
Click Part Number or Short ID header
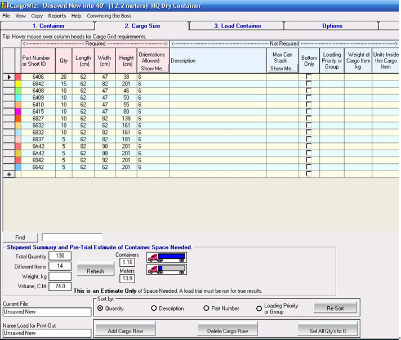tap(38, 61)
